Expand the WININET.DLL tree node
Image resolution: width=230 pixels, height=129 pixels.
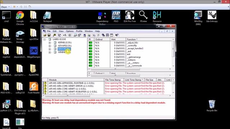pyautogui.click(x=50, y=52)
